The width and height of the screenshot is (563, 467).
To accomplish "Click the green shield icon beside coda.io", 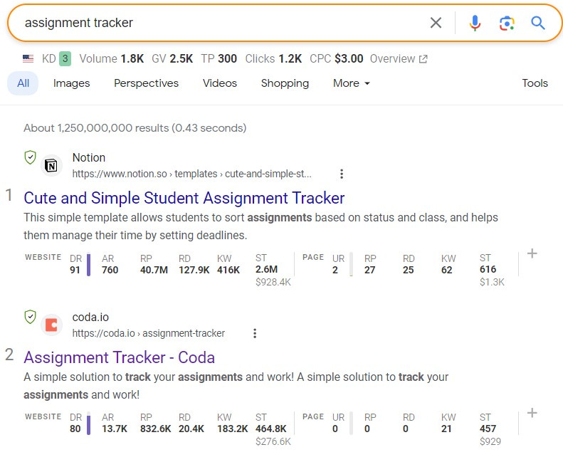I will pos(30,317).
